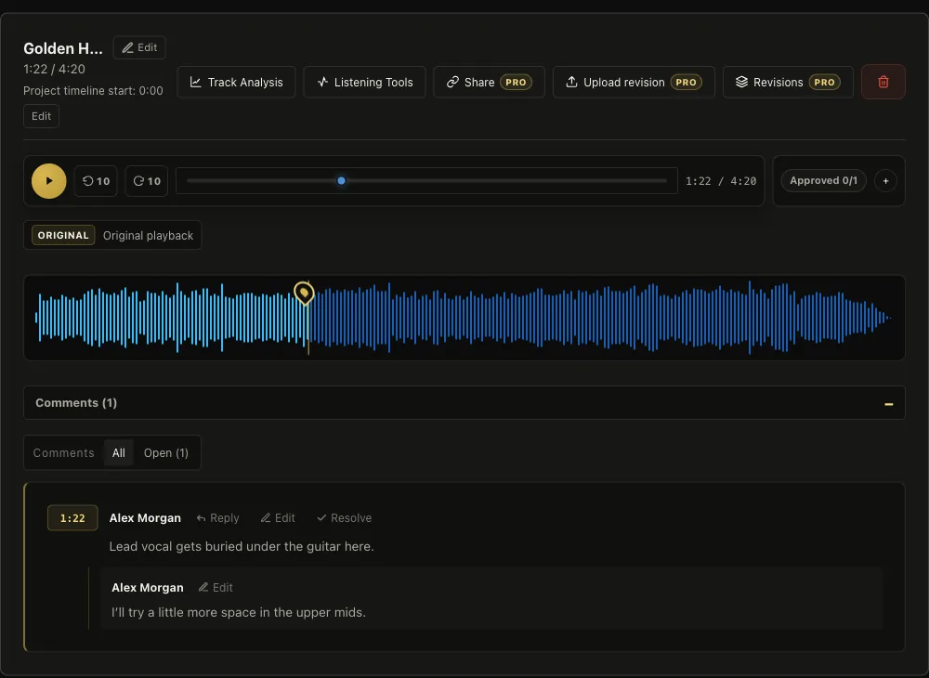Skip forward 10 seconds
Screen dimensions: 929x678
[147, 181]
